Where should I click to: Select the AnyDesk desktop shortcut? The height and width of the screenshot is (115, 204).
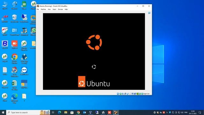click(14, 45)
